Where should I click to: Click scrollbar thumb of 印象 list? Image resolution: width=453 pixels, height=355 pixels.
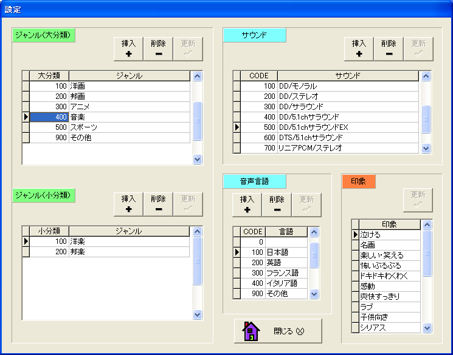point(427,253)
